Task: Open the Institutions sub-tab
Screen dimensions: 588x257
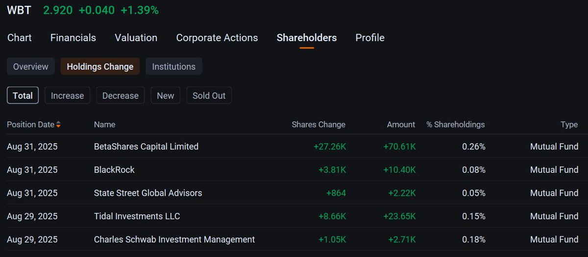Action: click(174, 67)
